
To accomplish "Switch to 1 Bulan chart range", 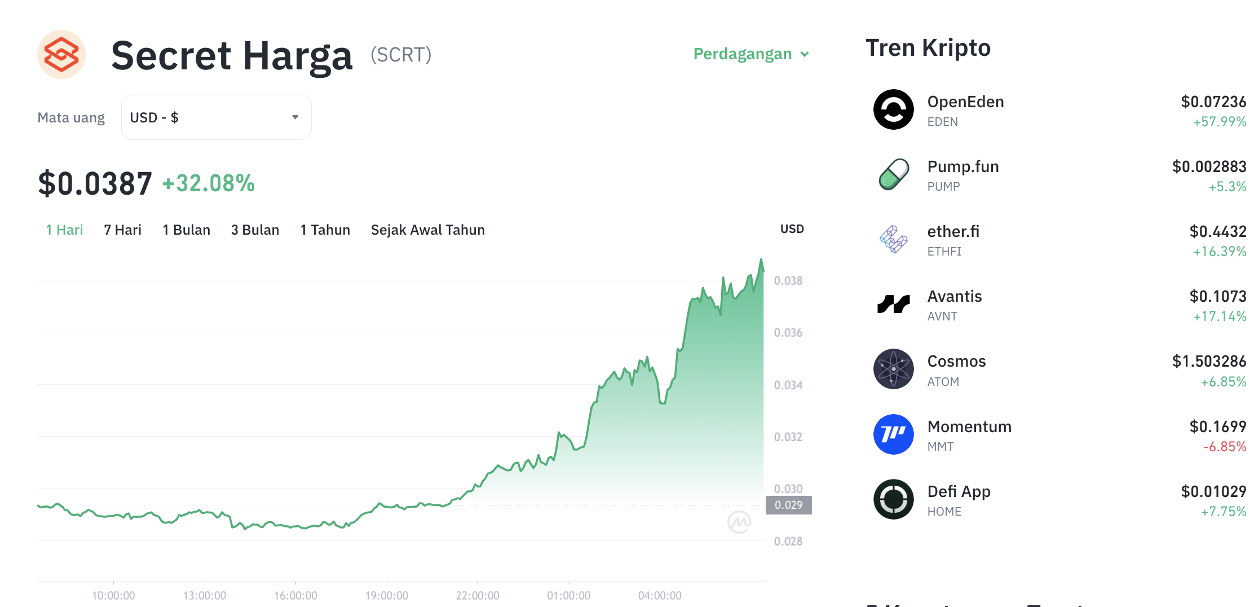I will point(186,230).
